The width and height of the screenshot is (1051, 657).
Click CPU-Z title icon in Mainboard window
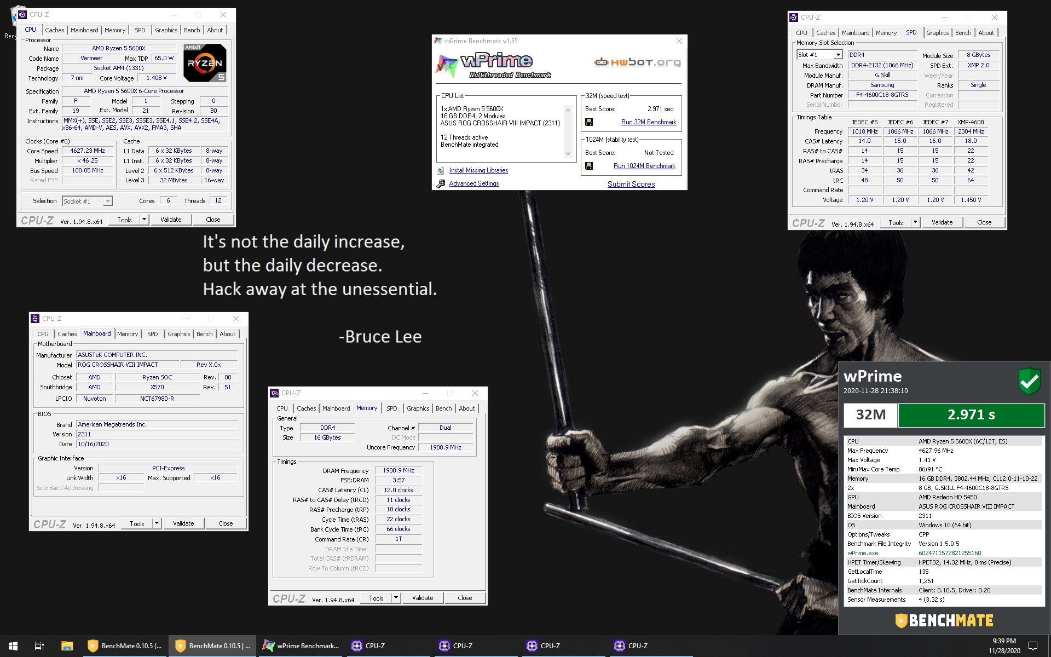pyautogui.click(x=35, y=319)
